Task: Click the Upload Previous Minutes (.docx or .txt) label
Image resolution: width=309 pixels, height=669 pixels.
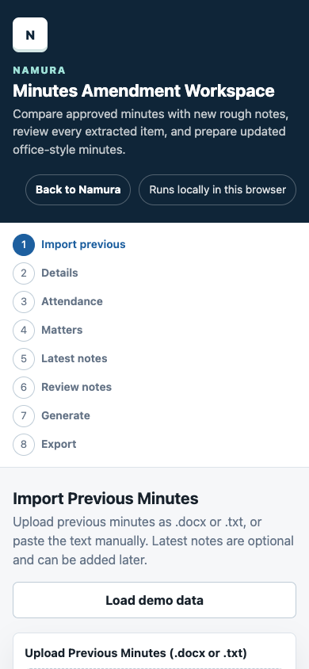Action: point(135,653)
